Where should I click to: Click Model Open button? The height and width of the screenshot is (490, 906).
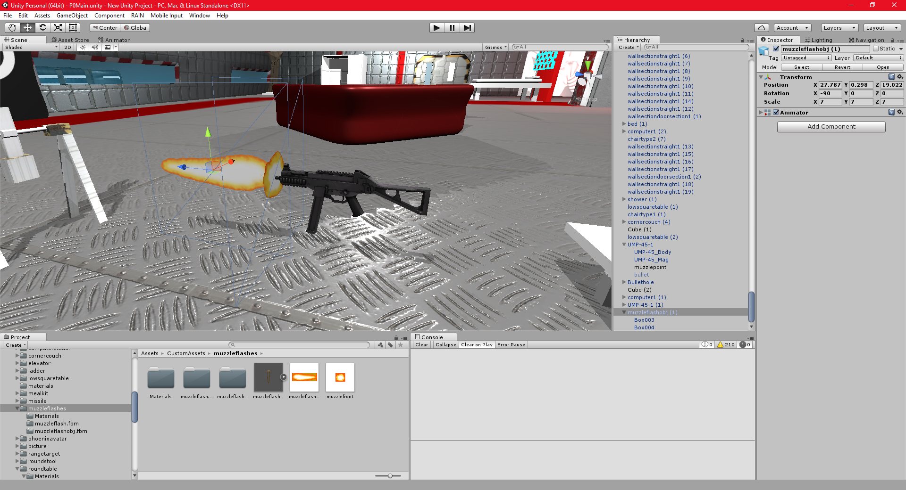pos(883,67)
